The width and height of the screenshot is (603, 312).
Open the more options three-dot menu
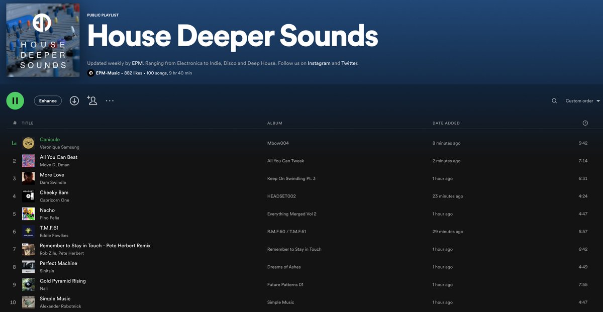(x=110, y=101)
